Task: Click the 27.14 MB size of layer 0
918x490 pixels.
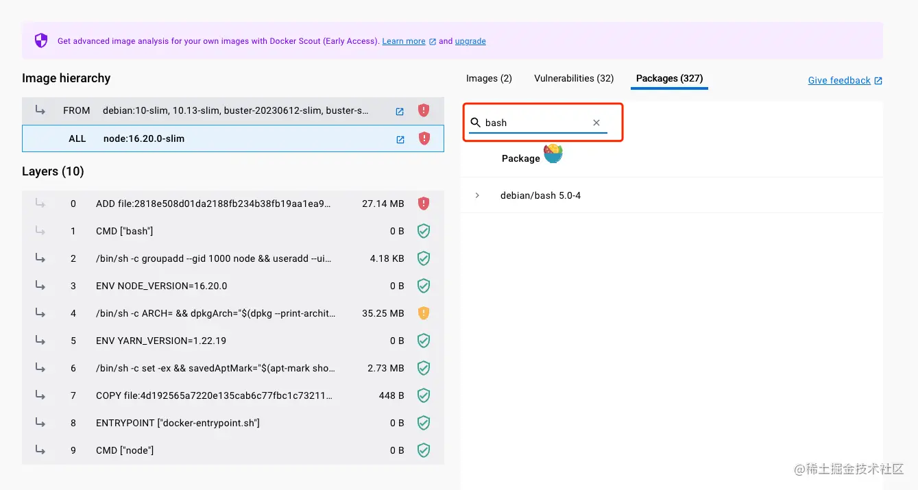Action: (383, 204)
